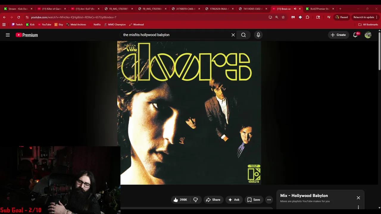
Task: Open Metal Archives bookmark
Action: tap(76, 24)
